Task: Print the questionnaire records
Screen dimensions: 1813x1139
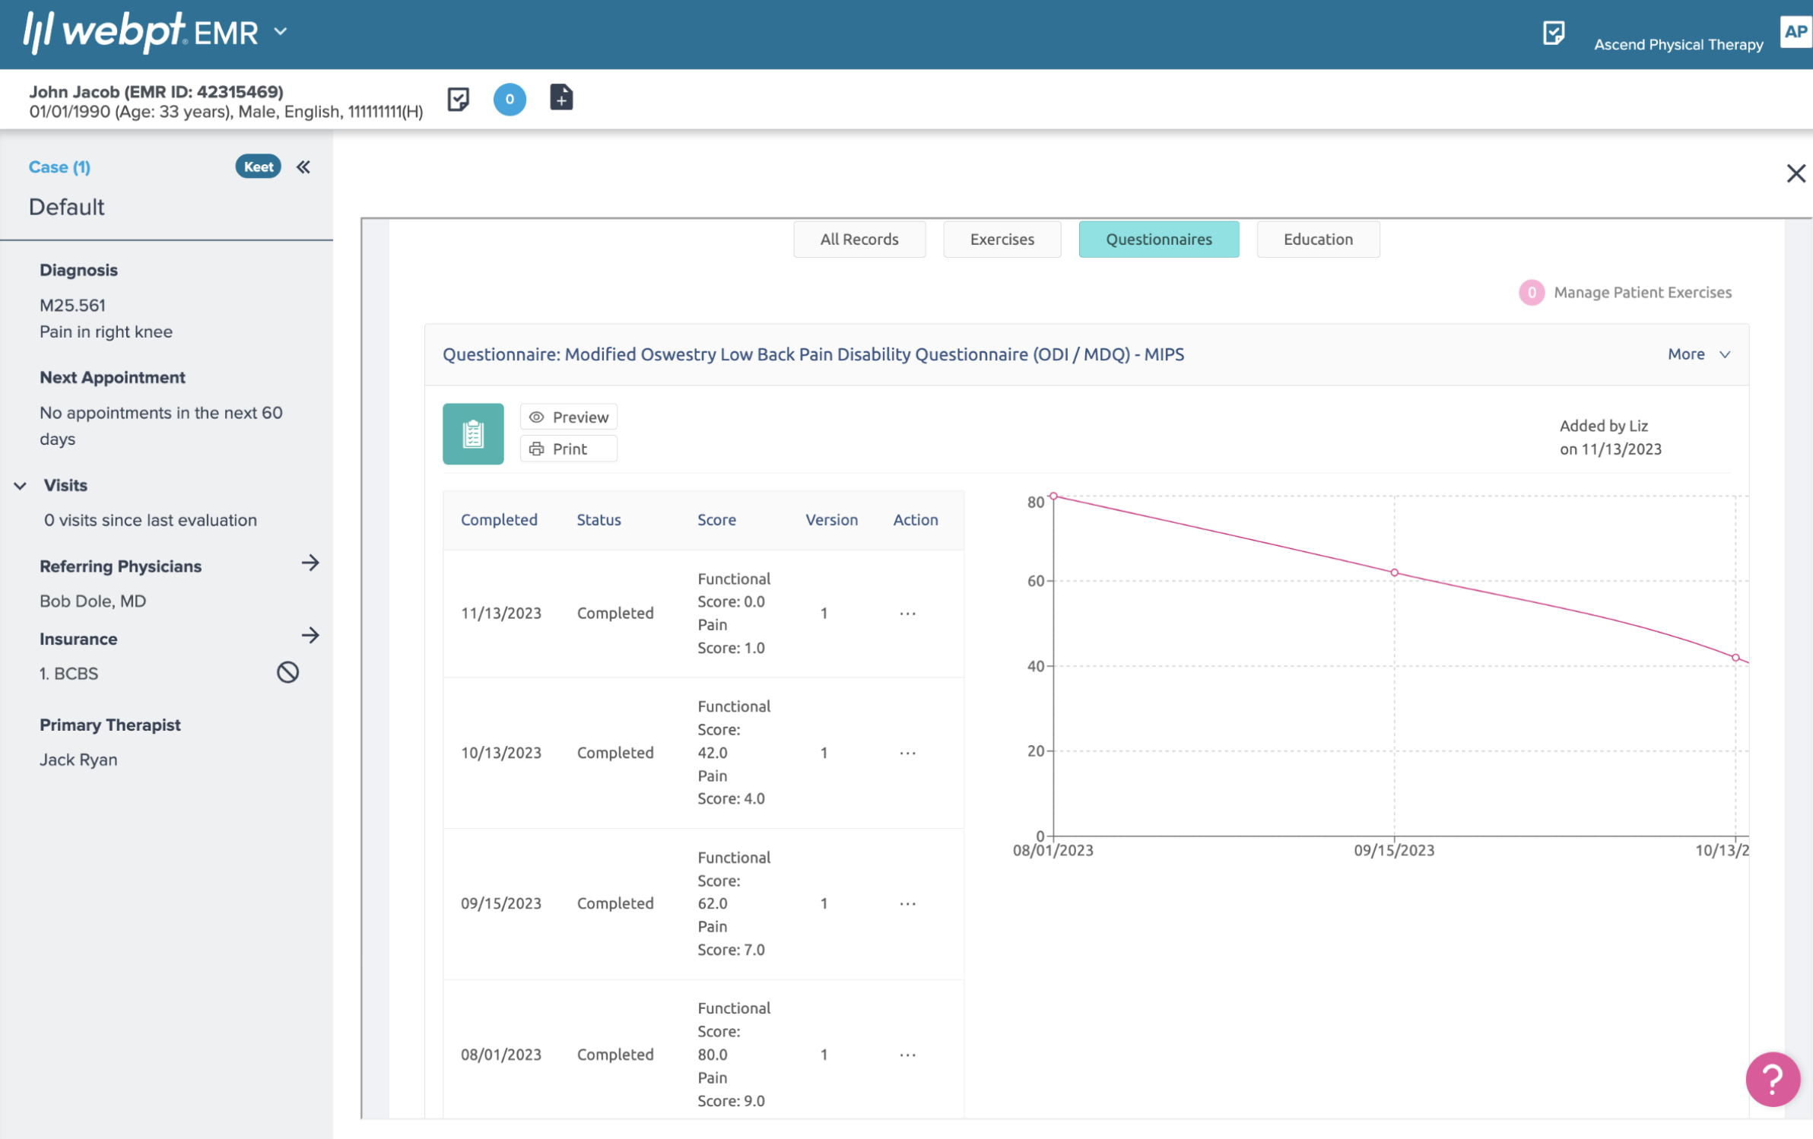Action: (568, 448)
